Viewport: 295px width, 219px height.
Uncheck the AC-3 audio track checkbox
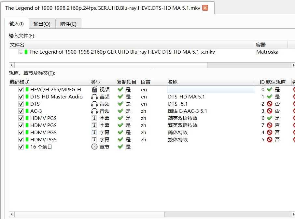point(21,111)
